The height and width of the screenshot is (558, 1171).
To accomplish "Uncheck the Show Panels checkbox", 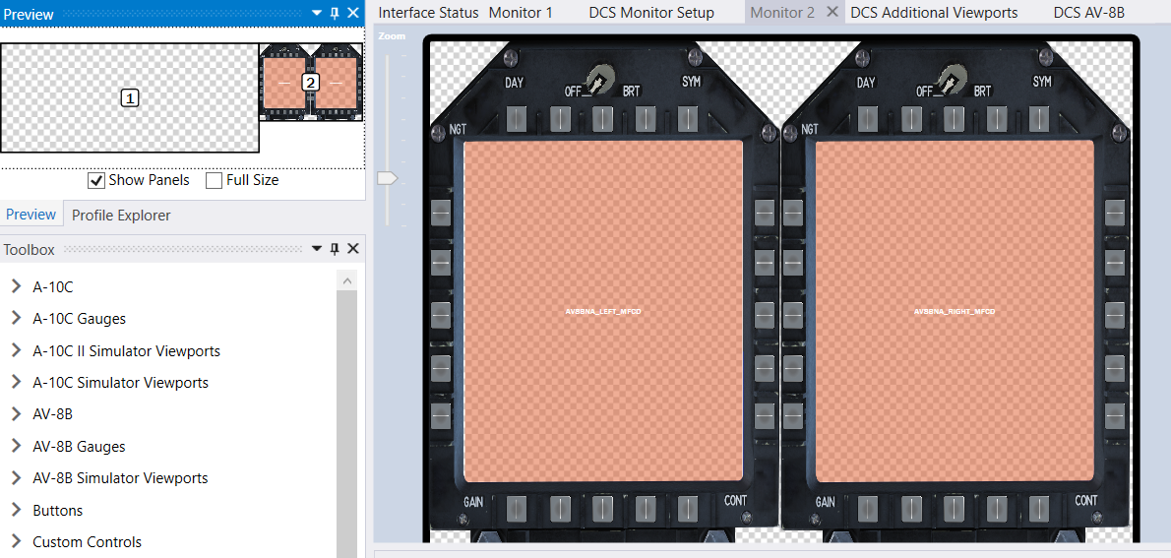I will pyautogui.click(x=96, y=180).
